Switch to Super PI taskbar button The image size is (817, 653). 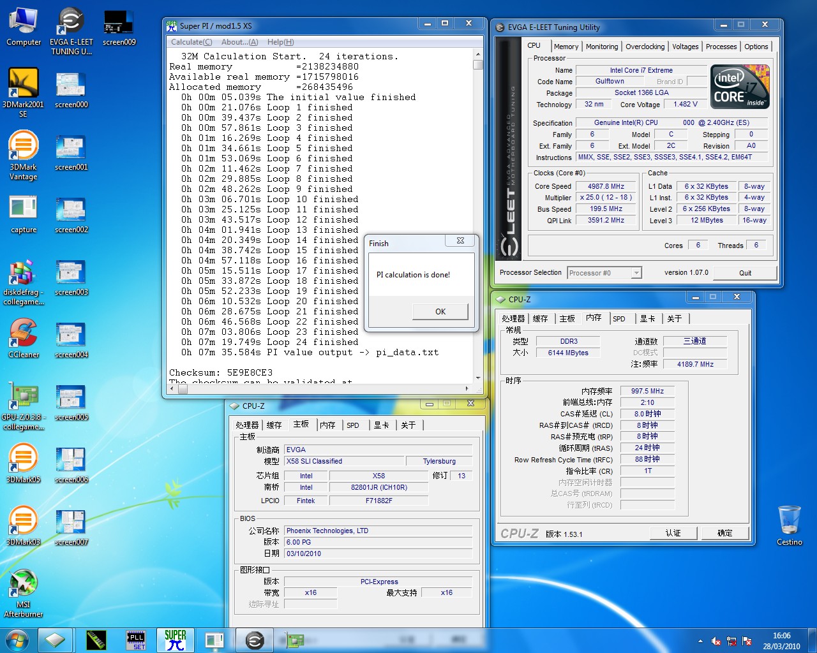[x=175, y=640]
